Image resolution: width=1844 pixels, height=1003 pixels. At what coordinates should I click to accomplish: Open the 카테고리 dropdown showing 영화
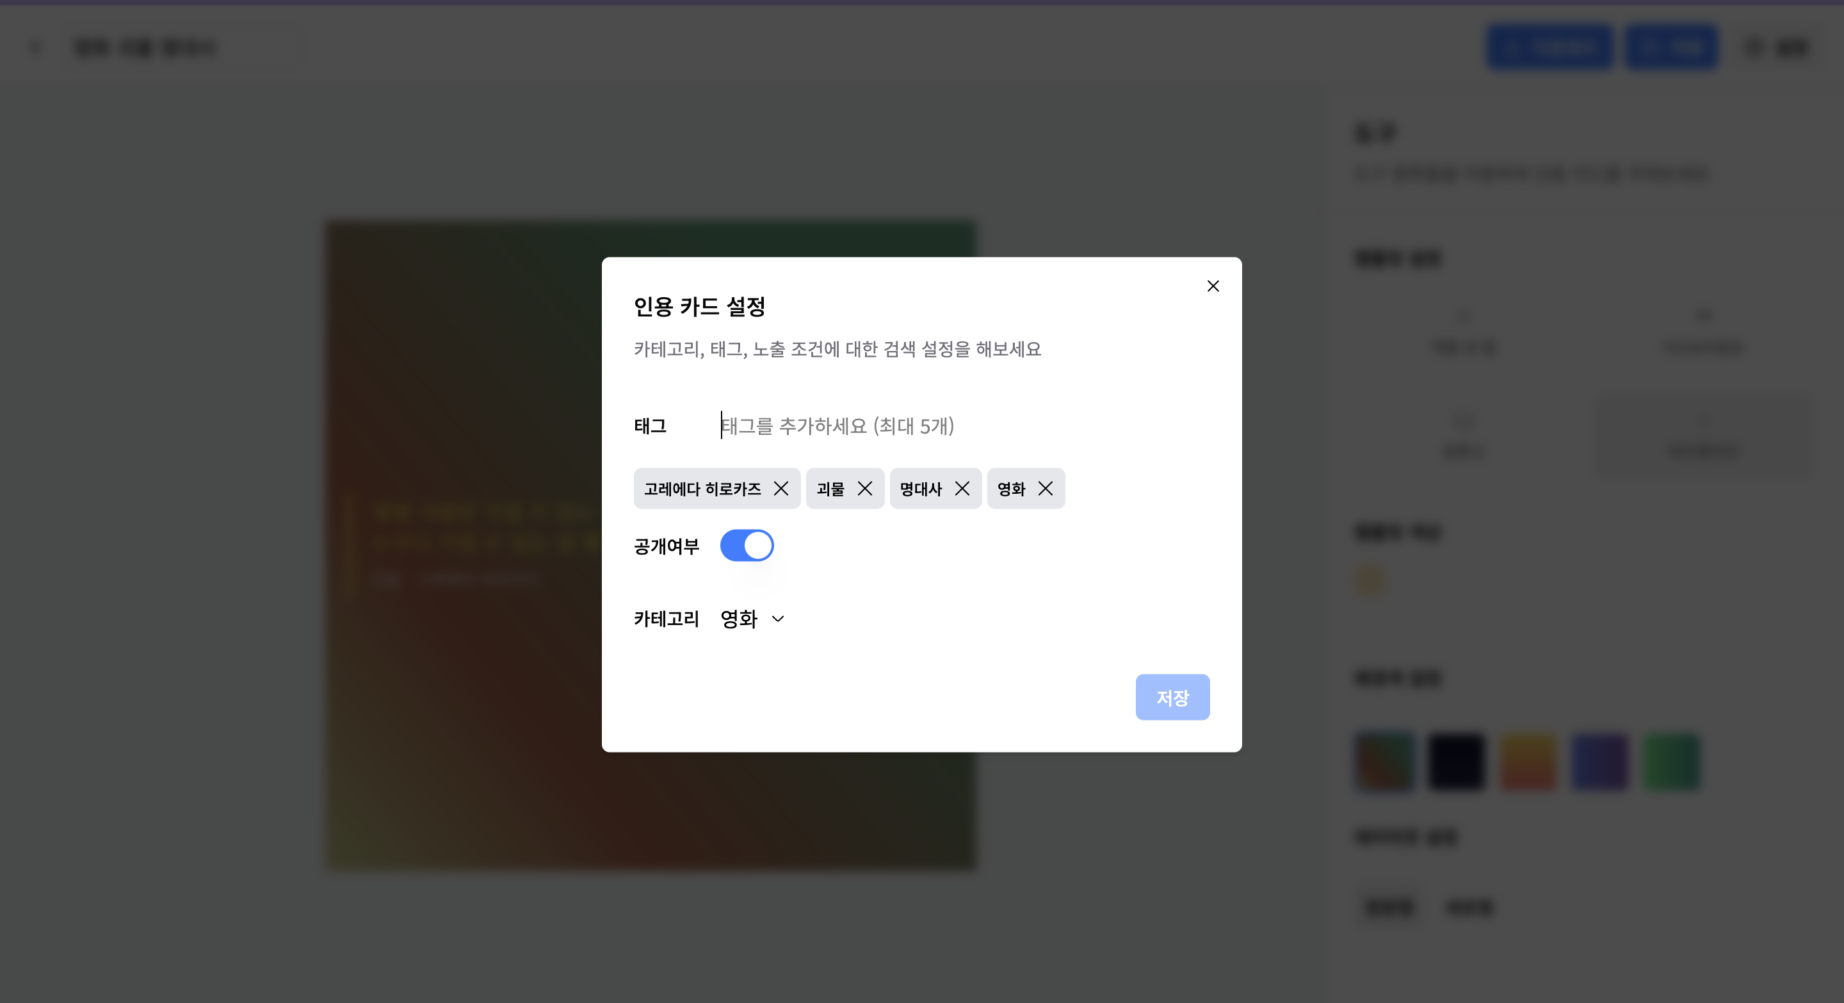click(x=740, y=619)
